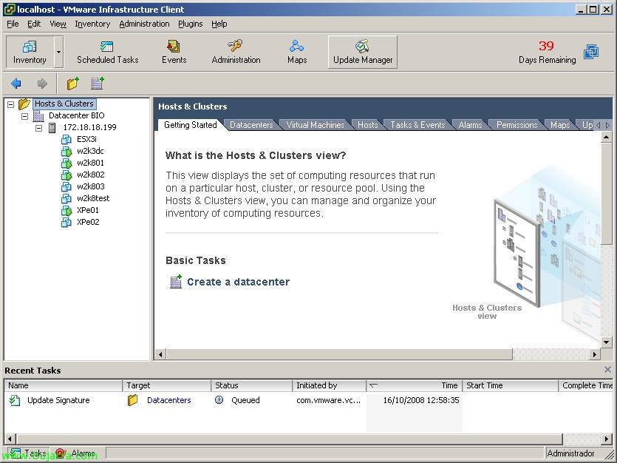The height and width of the screenshot is (463, 617).
Task: Click the w2k801 virtual machine icon
Action: (x=67, y=163)
